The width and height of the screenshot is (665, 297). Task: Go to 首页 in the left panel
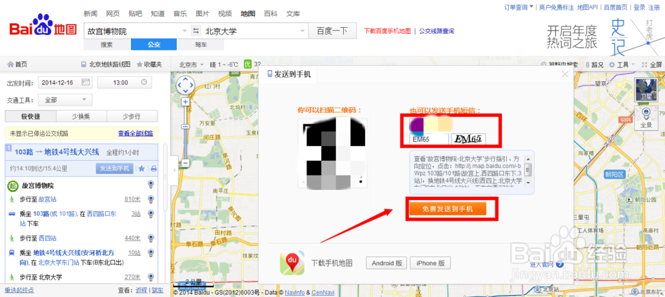17,65
